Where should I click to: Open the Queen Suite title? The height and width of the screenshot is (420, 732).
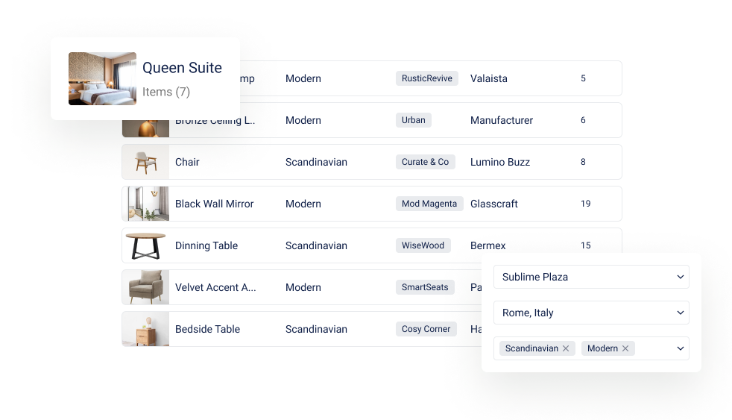(x=182, y=68)
